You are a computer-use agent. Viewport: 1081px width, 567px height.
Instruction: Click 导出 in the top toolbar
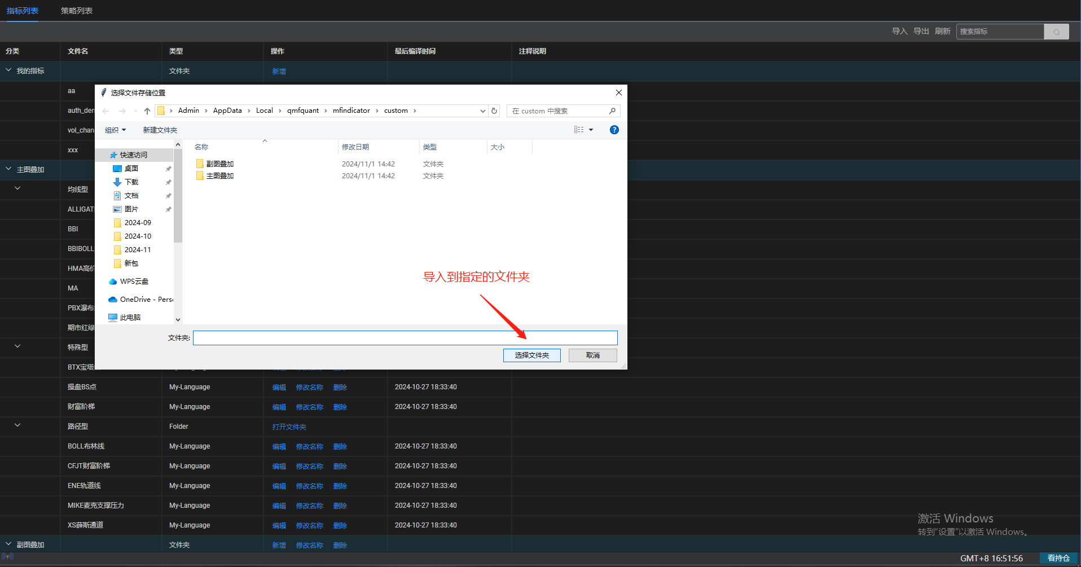(x=921, y=32)
